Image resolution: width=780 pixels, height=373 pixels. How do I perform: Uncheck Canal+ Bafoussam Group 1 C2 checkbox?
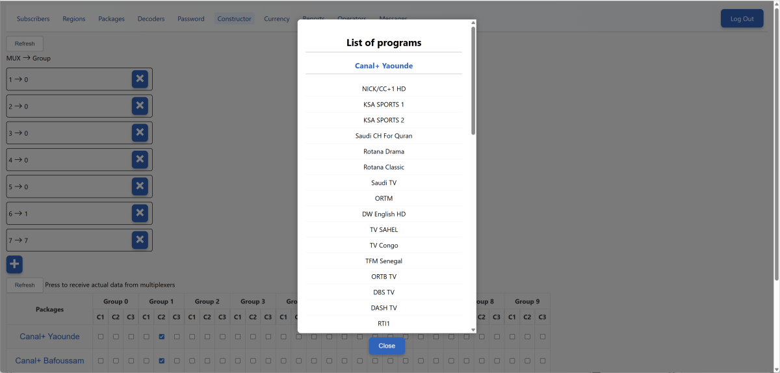pyautogui.click(x=161, y=361)
